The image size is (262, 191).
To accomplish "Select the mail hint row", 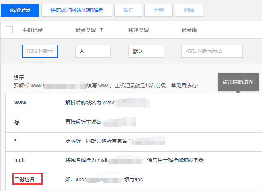I will (134, 161).
